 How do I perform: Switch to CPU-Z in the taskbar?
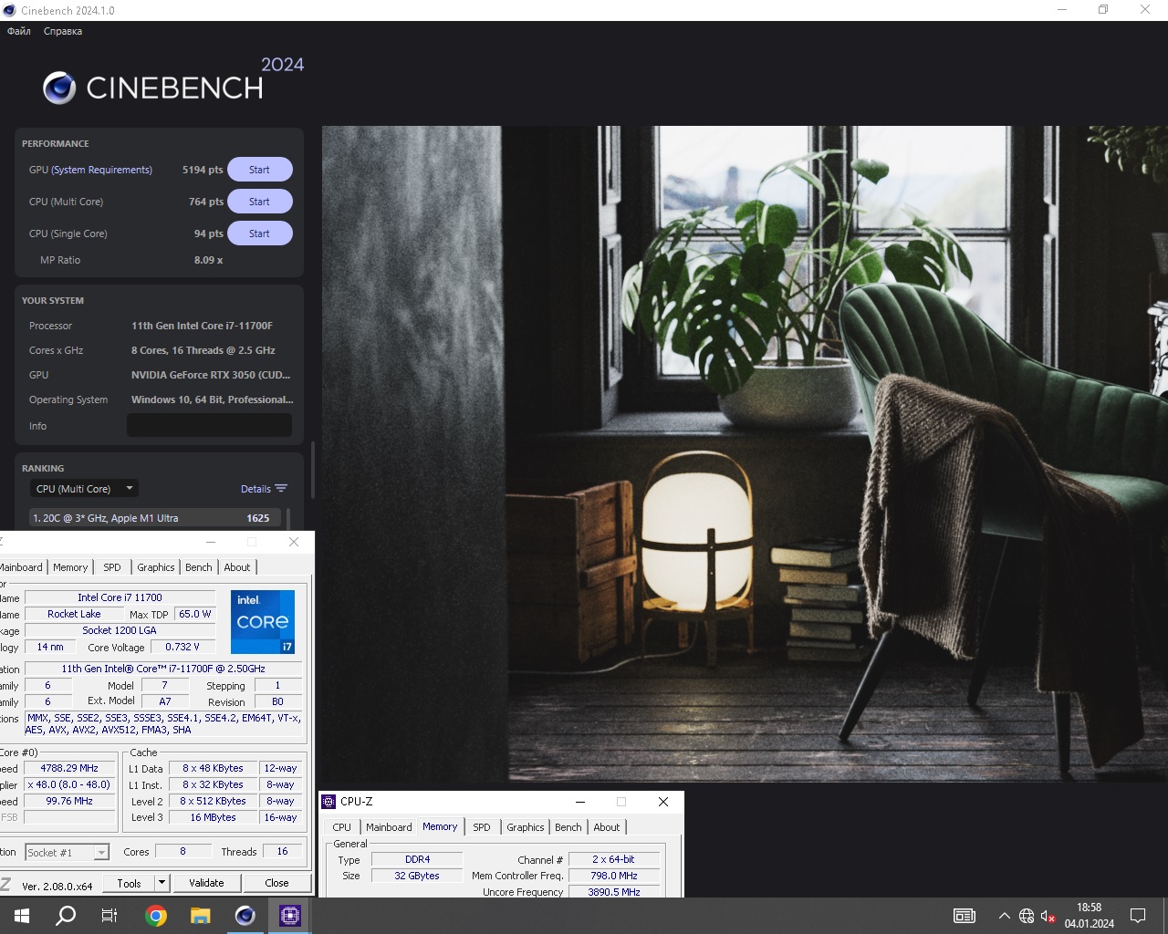(290, 916)
